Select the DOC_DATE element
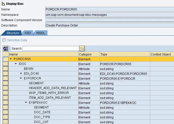 [x=42, y=112]
